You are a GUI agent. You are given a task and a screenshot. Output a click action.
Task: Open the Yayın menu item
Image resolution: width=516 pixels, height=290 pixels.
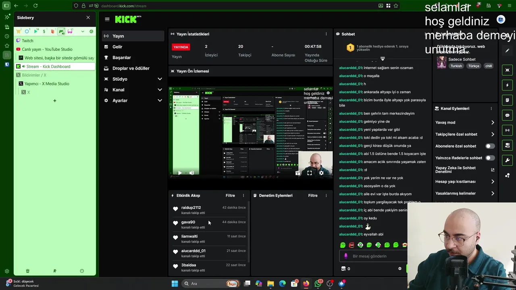pos(133,36)
